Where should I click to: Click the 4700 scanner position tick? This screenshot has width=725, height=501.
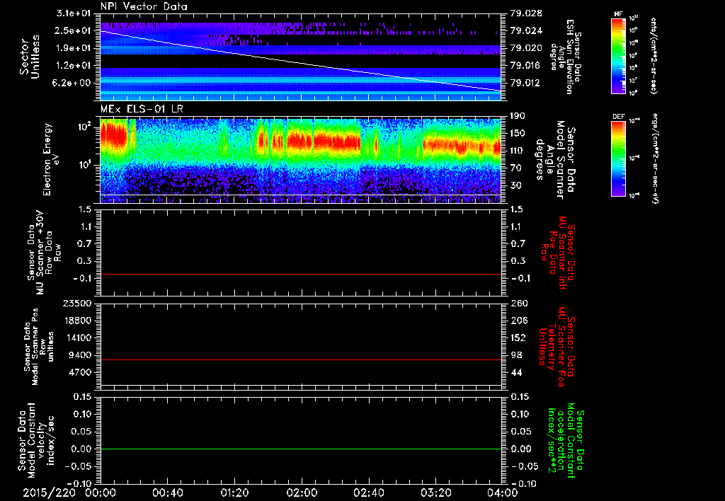pyautogui.click(x=79, y=372)
